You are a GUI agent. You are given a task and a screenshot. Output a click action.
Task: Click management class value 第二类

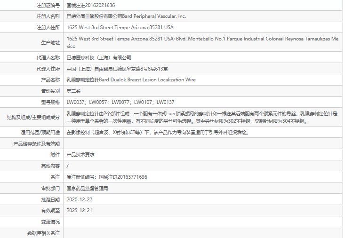tap(73, 91)
